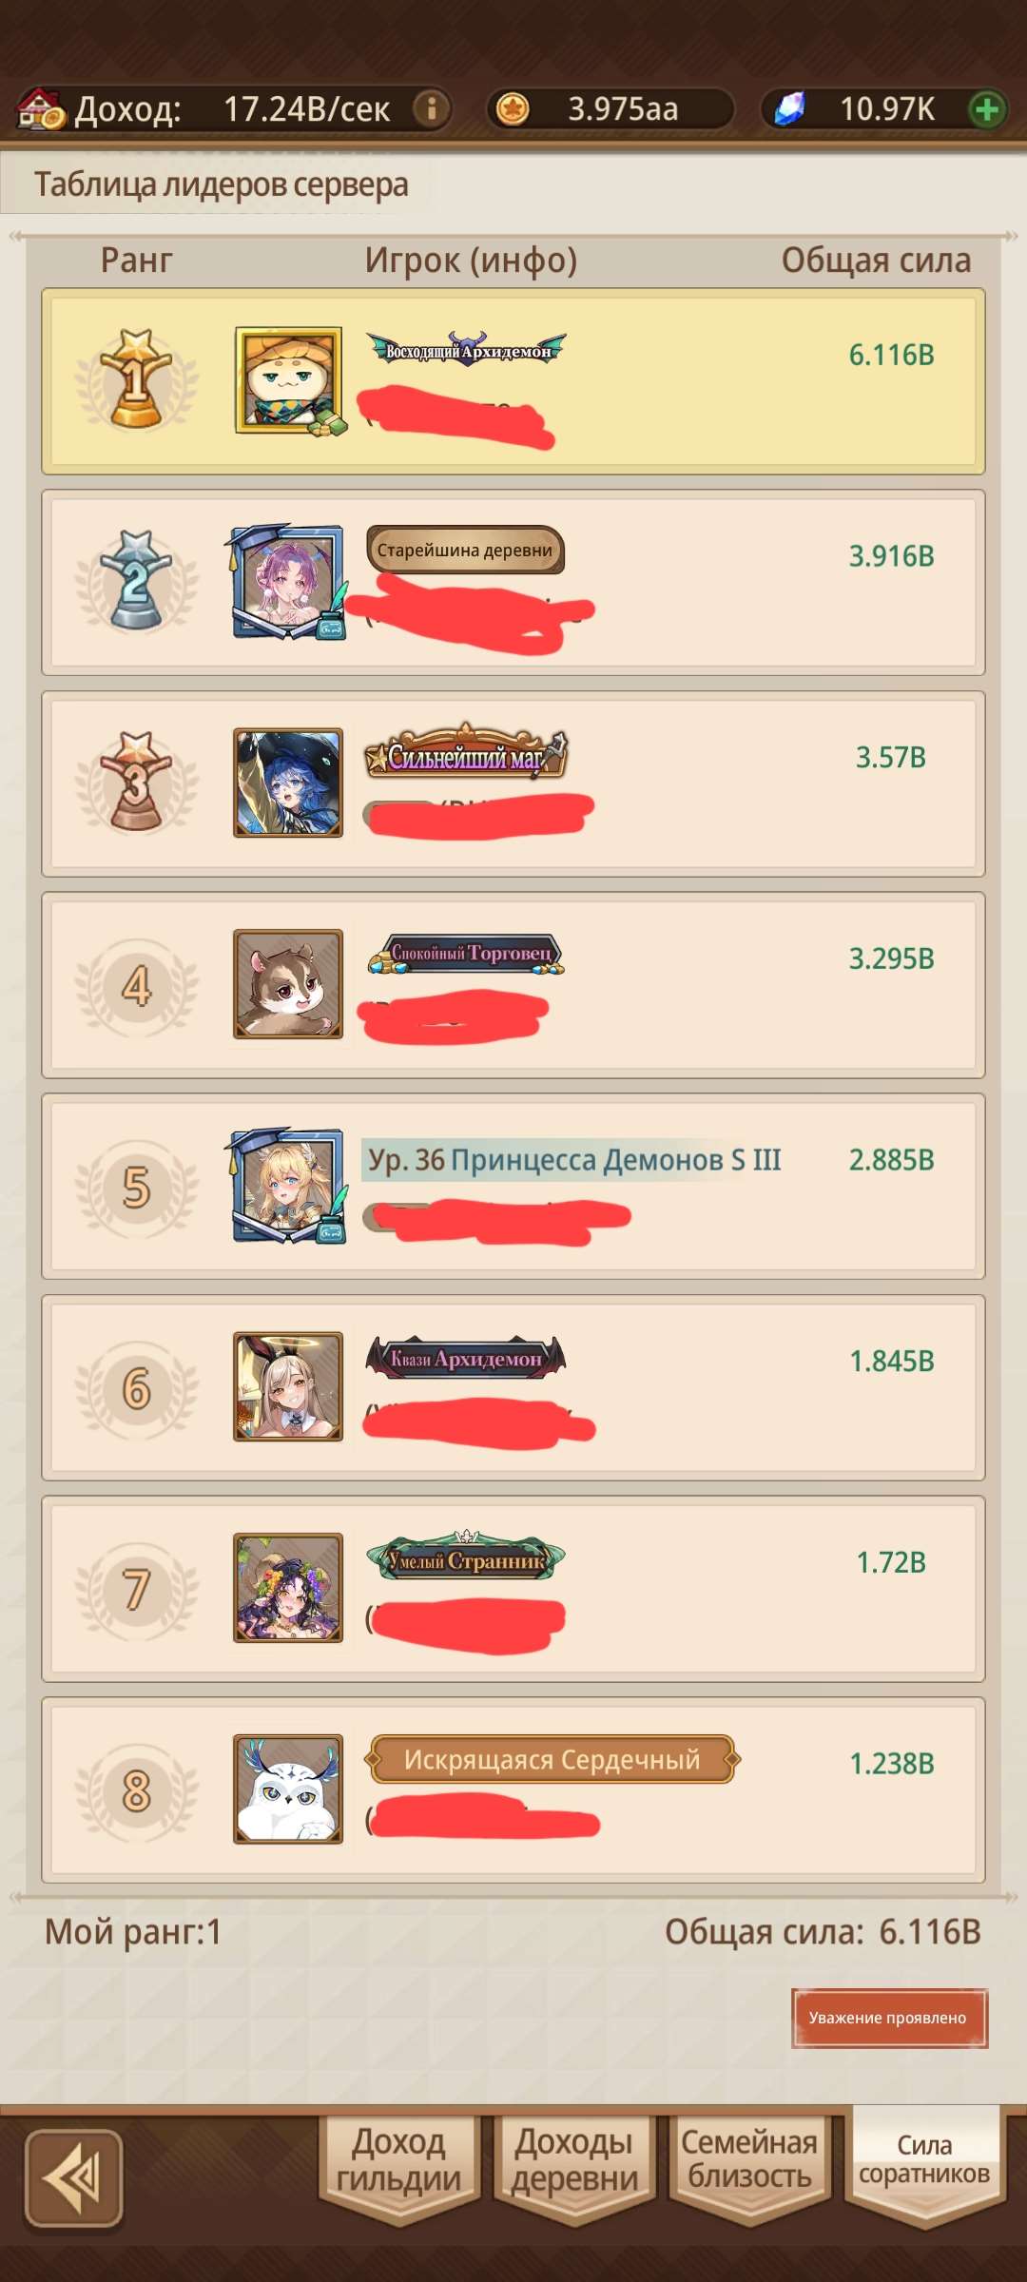Tap the rank 3 bronze trophy
This screenshot has width=1027, height=2282.
click(x=136, y=783)
